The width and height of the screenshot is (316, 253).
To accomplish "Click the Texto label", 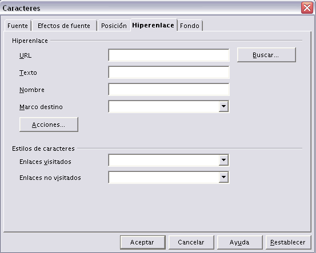I will pyautogui.click(x=28, y=73).
